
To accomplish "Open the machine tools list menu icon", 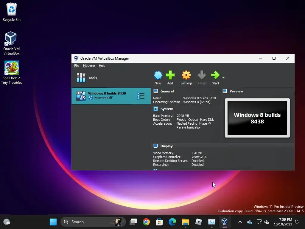I will click(141, 96).
